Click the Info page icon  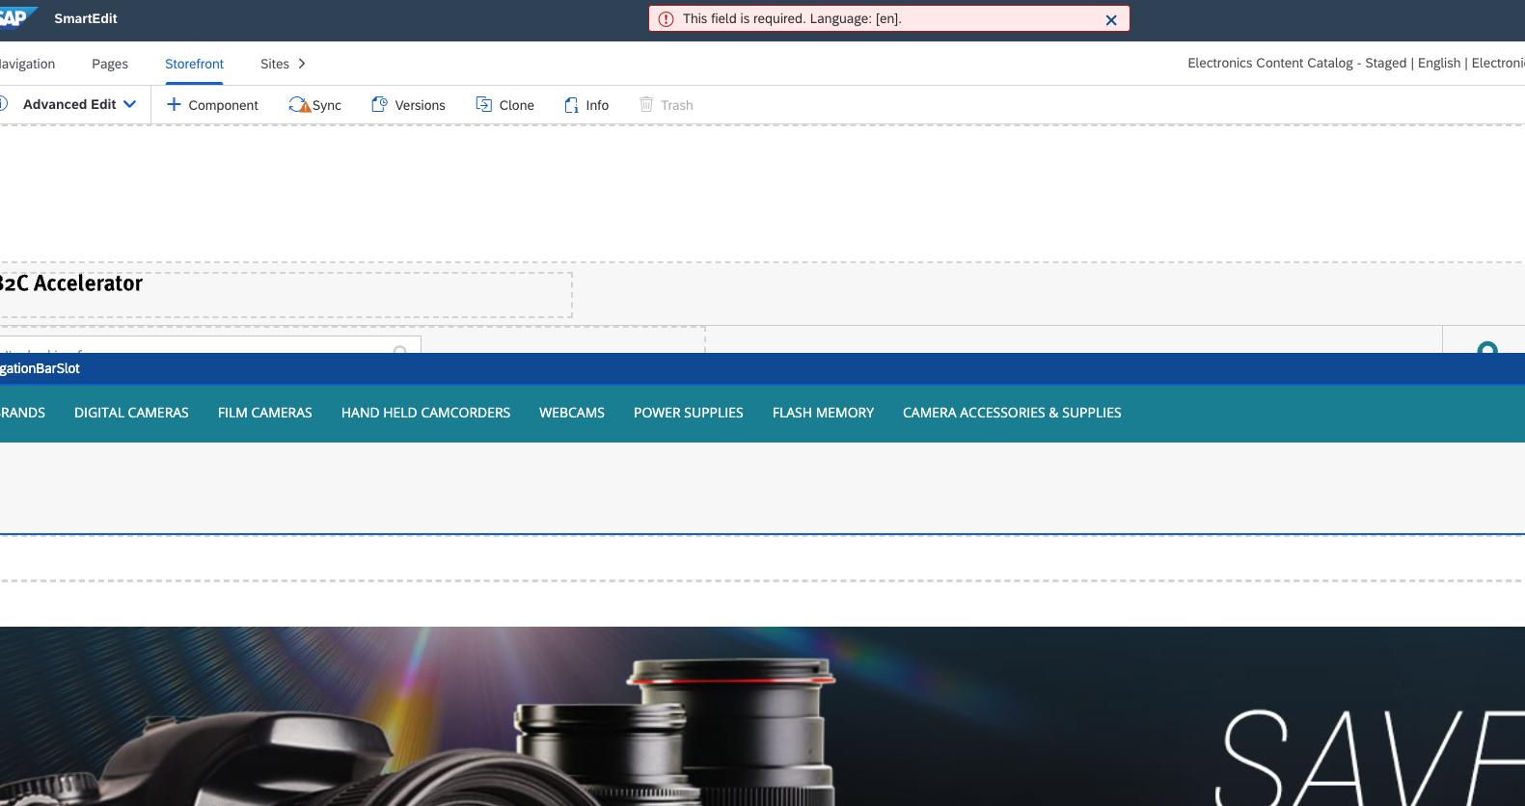571,105
